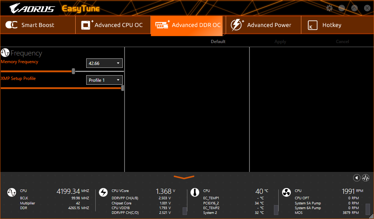Click the CPU frequency waveform icon
This screenshot has width=374, height=219.
point(11,192)
